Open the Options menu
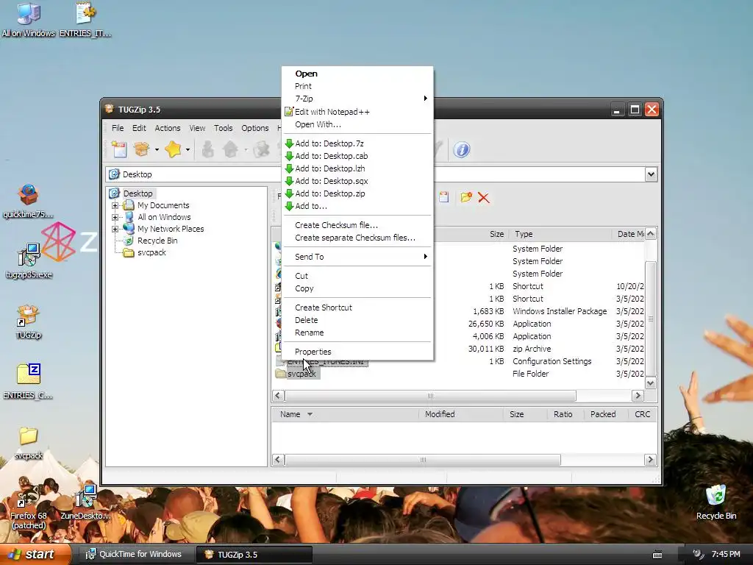Viewport: 753px width, 565px height. coord(255,128)
